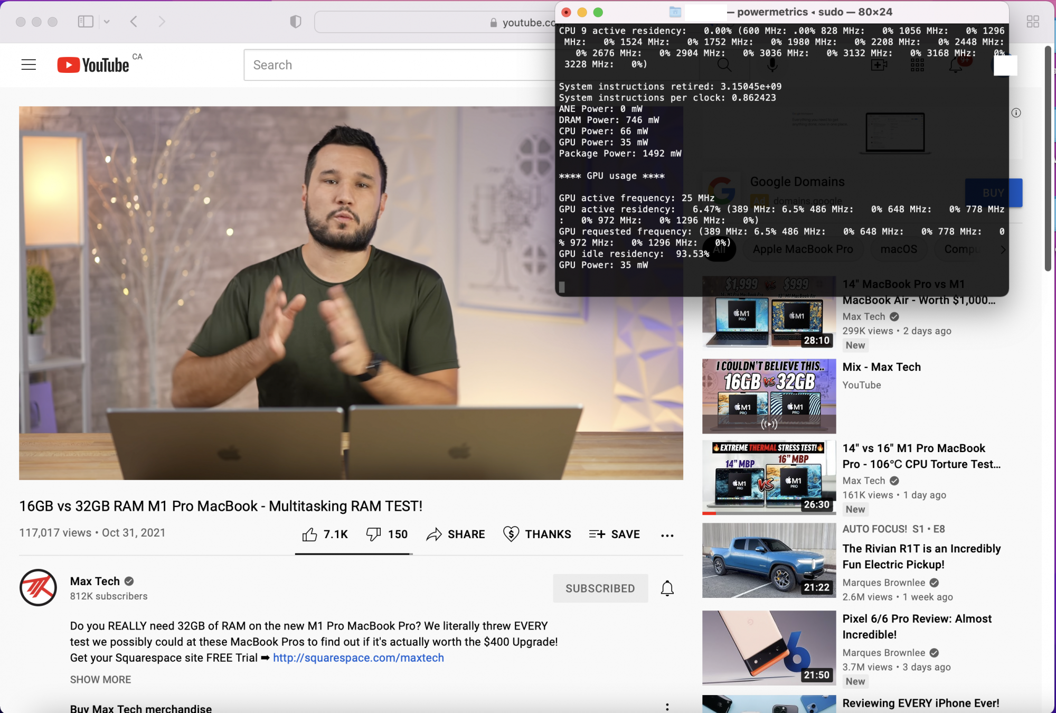Go back with Safari back arrow
The width and height of the screenshot is (1056, 713).
tap(134, 22)
